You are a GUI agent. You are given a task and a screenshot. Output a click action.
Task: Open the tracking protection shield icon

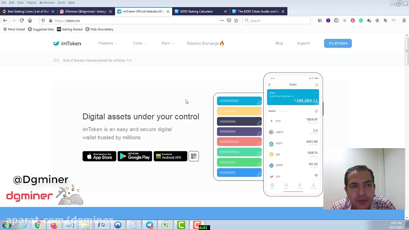pos(43,20)
